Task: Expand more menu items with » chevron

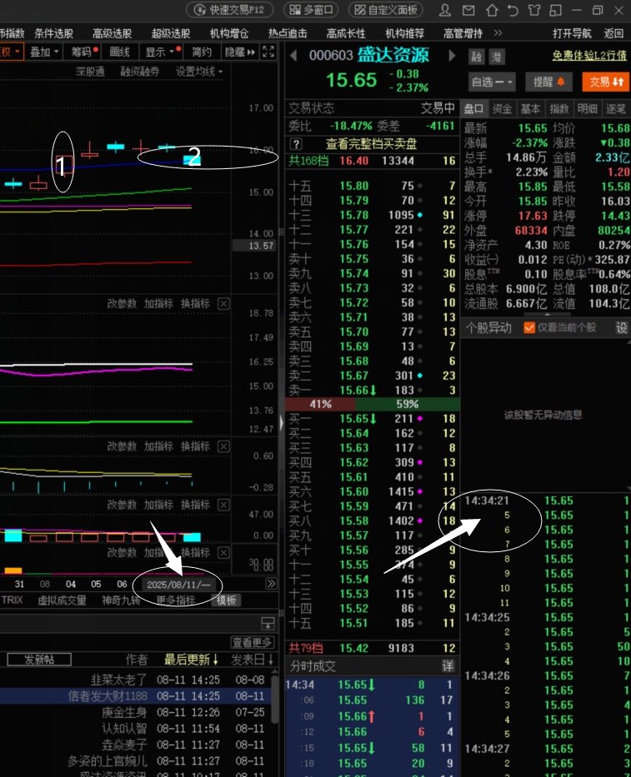Action: [x=498, y=32]
